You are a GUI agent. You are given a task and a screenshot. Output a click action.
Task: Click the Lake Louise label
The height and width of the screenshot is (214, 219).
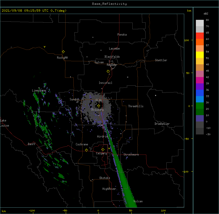(x=4, y=123)
